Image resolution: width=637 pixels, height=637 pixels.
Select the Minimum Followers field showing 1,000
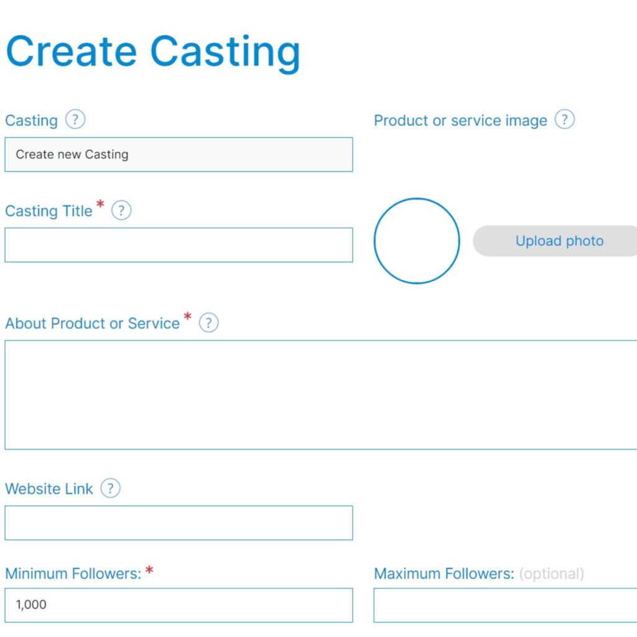[x=179, y=605]
